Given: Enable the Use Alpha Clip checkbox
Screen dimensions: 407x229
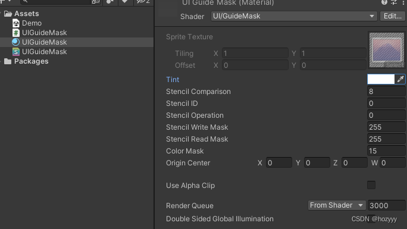Looking at the screenshot, I should tap(371, 185).
